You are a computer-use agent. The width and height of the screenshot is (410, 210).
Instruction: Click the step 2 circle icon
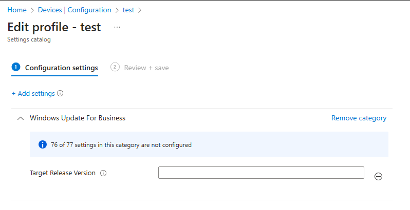[115, 67]
